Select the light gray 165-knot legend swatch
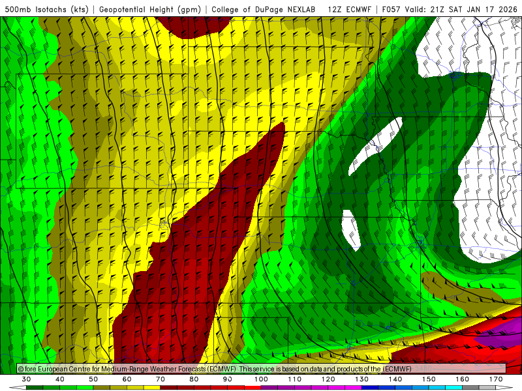 click(487, 388)
